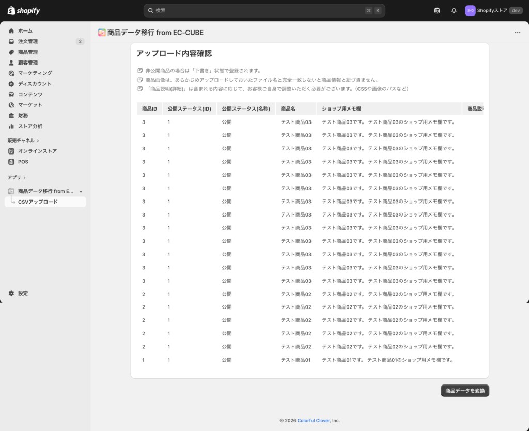The width and height of the screenshot is (529, 431).
Task: Click the ディスカウント badge icon
Action: [x=11, y=84]
